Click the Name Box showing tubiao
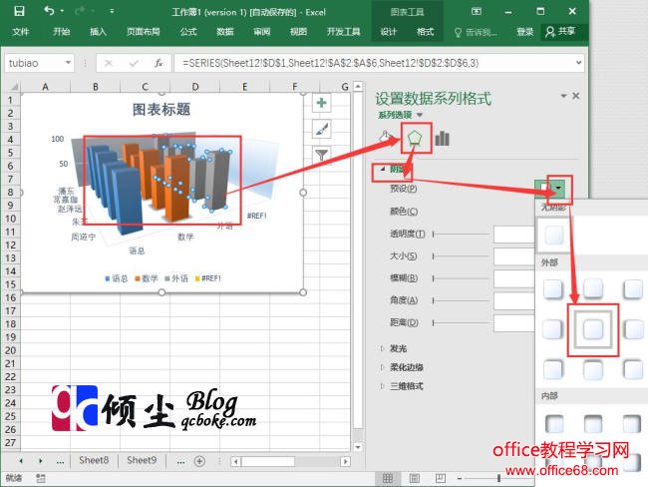This screenshot has height=487, width=648. pos(35,63)
